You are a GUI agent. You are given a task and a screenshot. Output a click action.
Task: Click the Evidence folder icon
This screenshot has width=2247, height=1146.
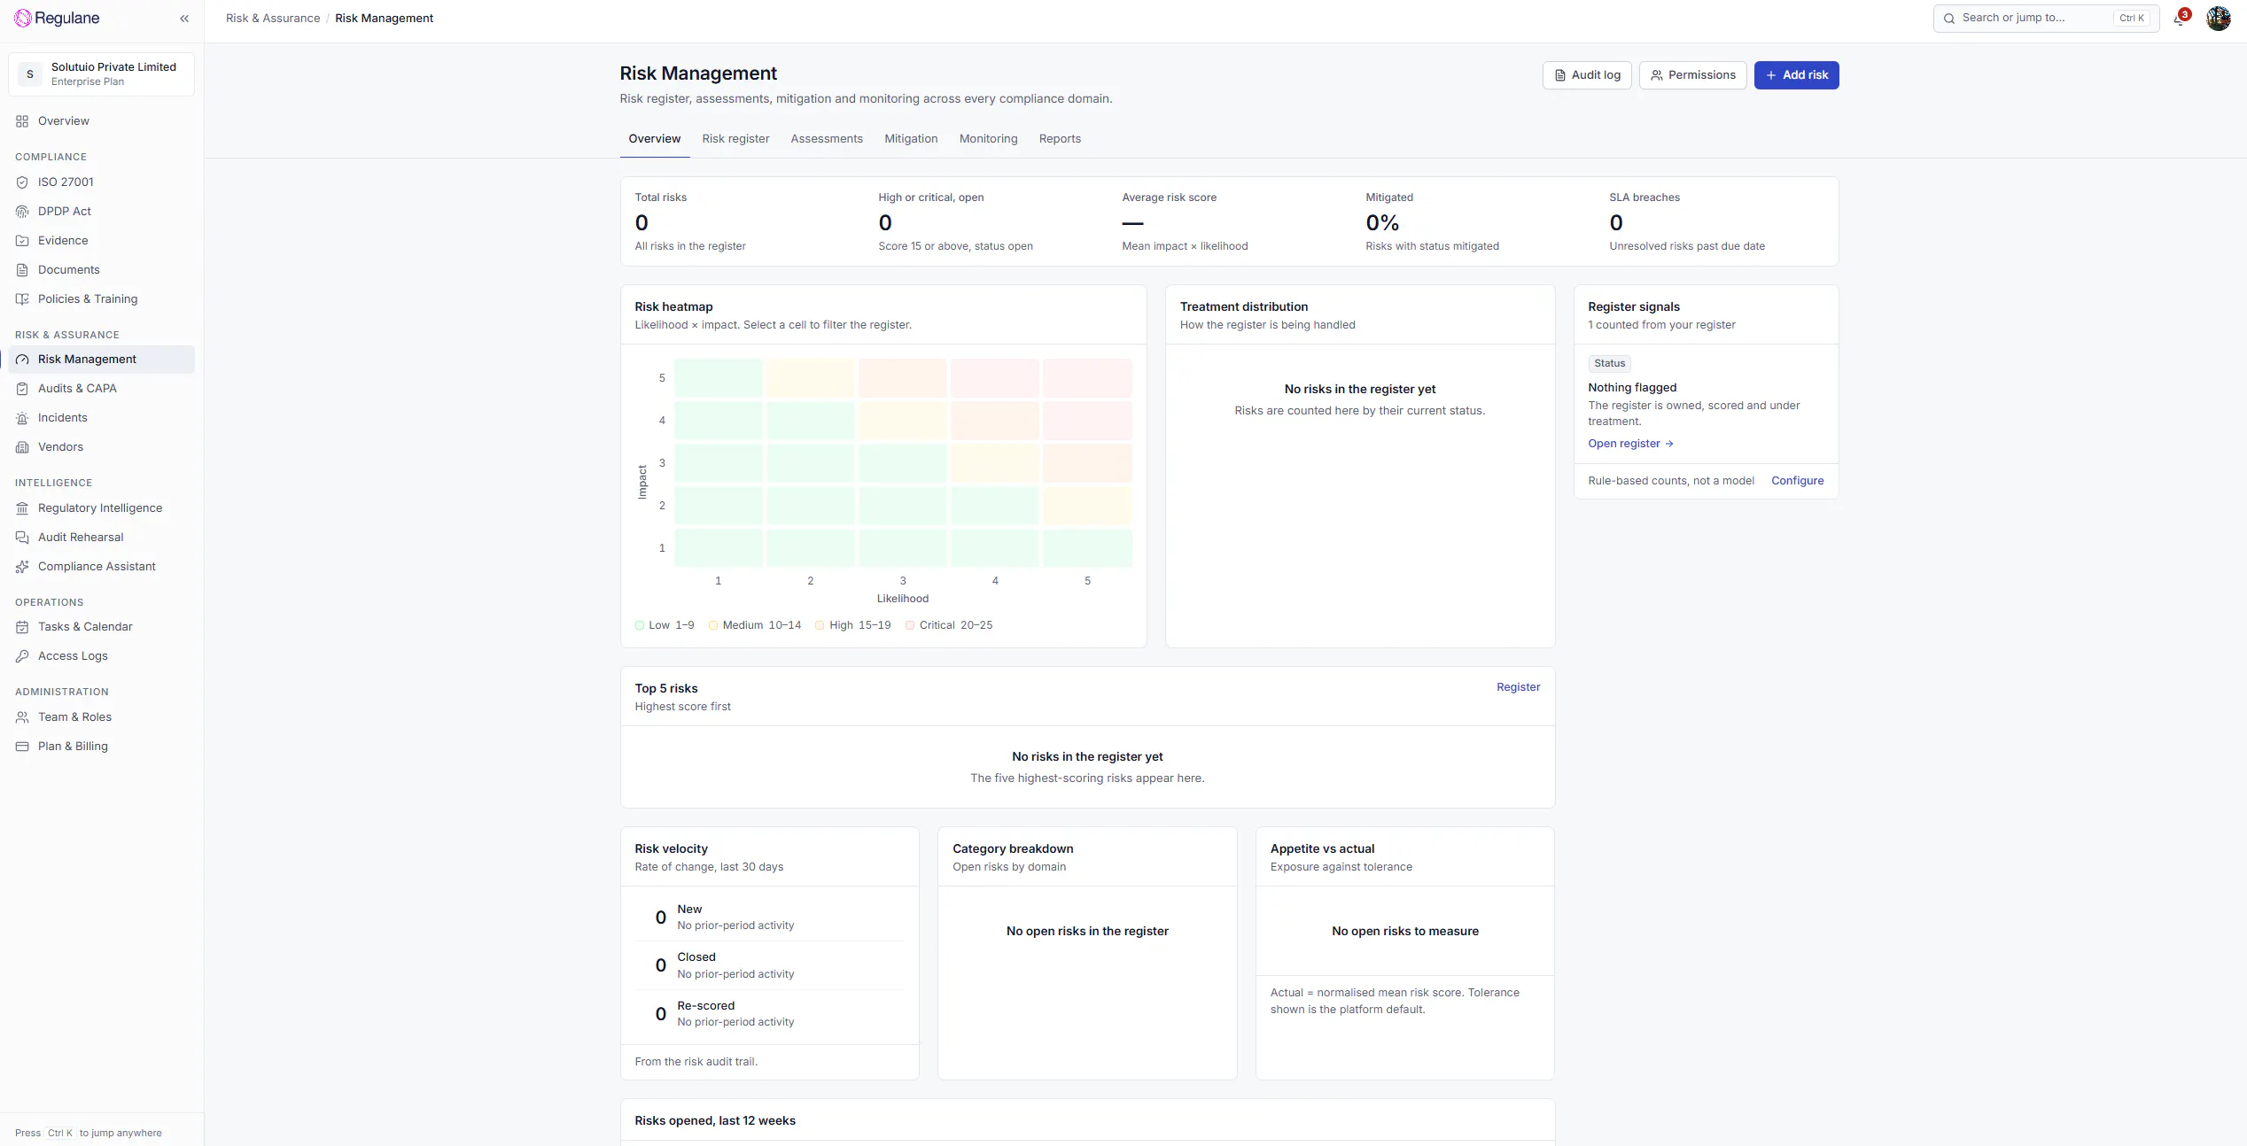point(22,241)
